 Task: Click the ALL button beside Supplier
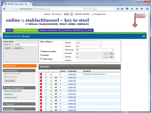tap(111, 57)
